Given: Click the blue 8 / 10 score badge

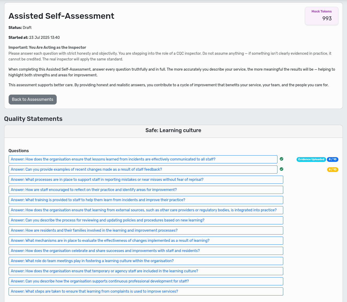Looking at the screenshot, I should point(332,159).
